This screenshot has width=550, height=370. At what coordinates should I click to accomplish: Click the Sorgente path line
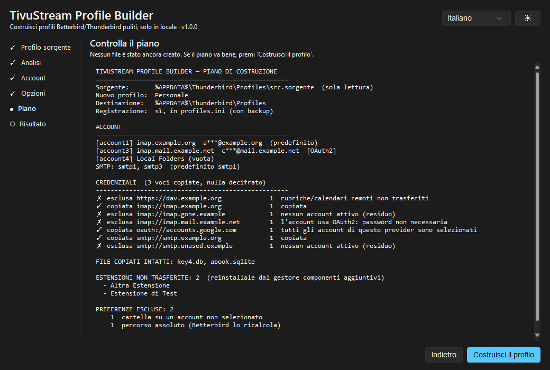click(x=234, y=87)
